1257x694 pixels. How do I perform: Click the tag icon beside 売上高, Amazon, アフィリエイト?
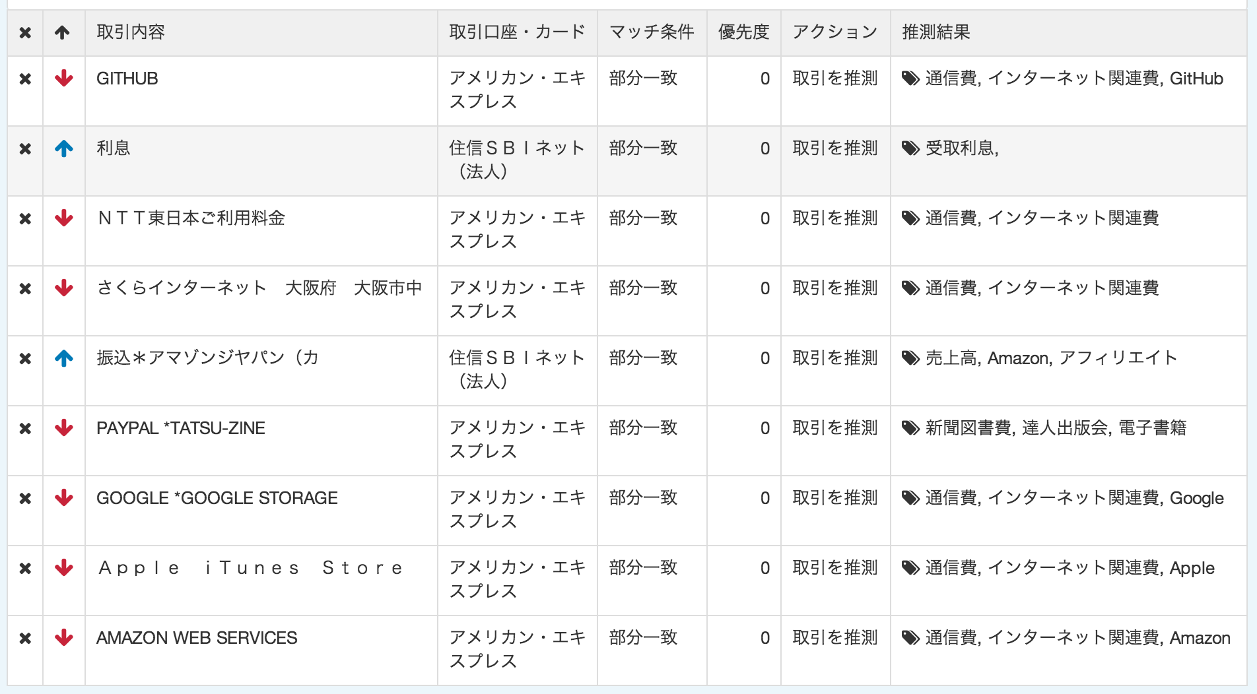click(910, 358)
